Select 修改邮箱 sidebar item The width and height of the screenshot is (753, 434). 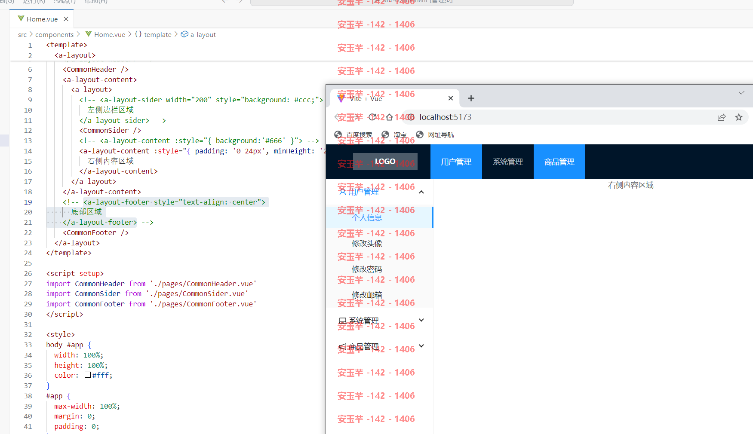[379, 295]
